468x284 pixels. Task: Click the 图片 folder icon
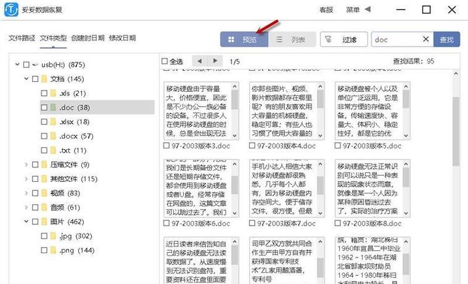click(44, 222)
